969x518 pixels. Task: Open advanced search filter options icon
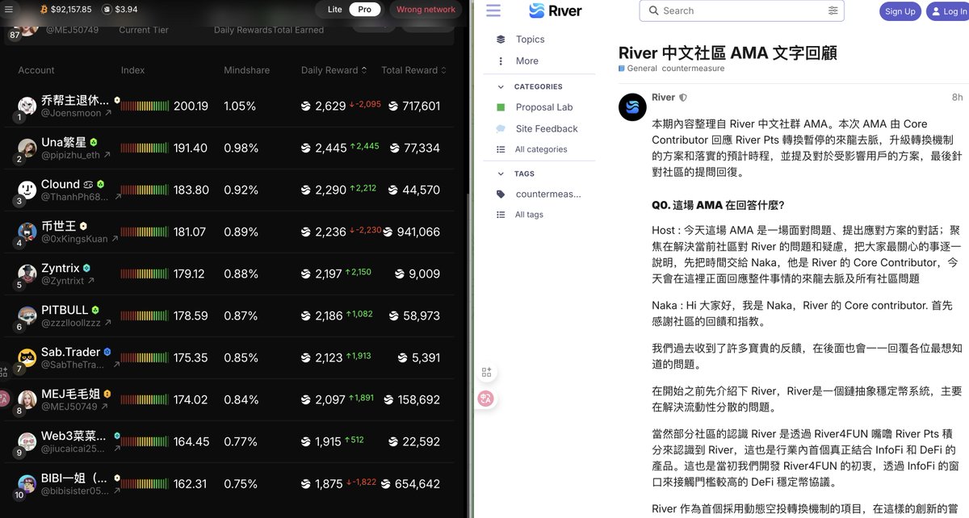click(x=833, y=10)
